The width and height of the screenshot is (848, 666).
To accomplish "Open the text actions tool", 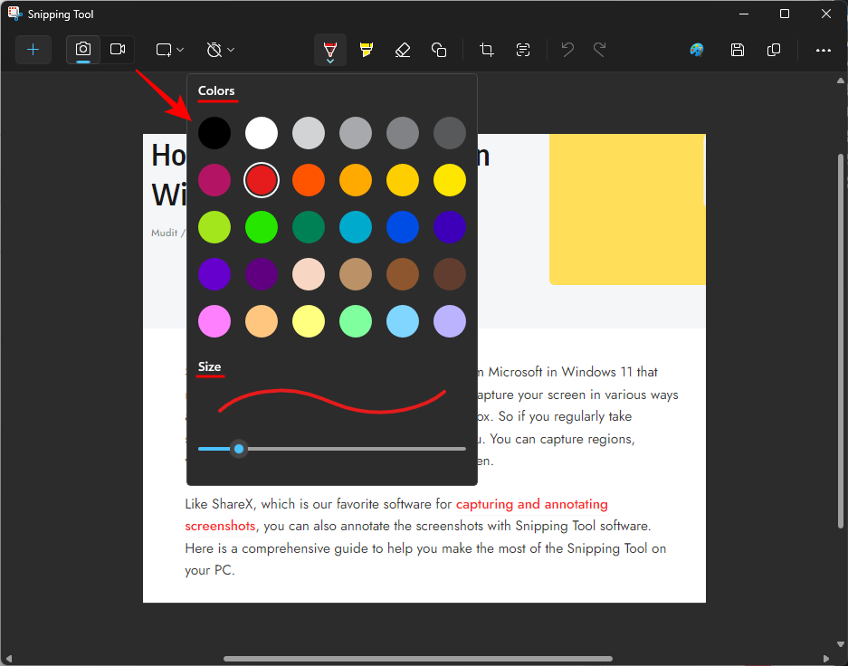I will click(x=523, y=50).
